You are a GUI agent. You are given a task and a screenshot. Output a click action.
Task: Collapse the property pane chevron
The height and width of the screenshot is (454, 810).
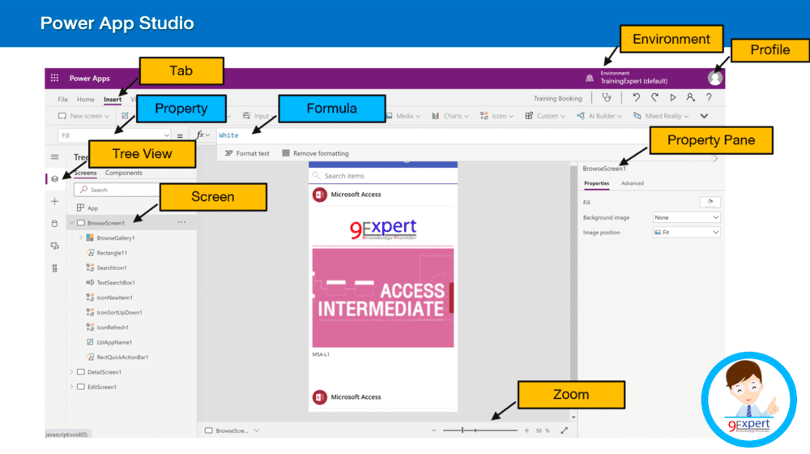tap(715, 159)
